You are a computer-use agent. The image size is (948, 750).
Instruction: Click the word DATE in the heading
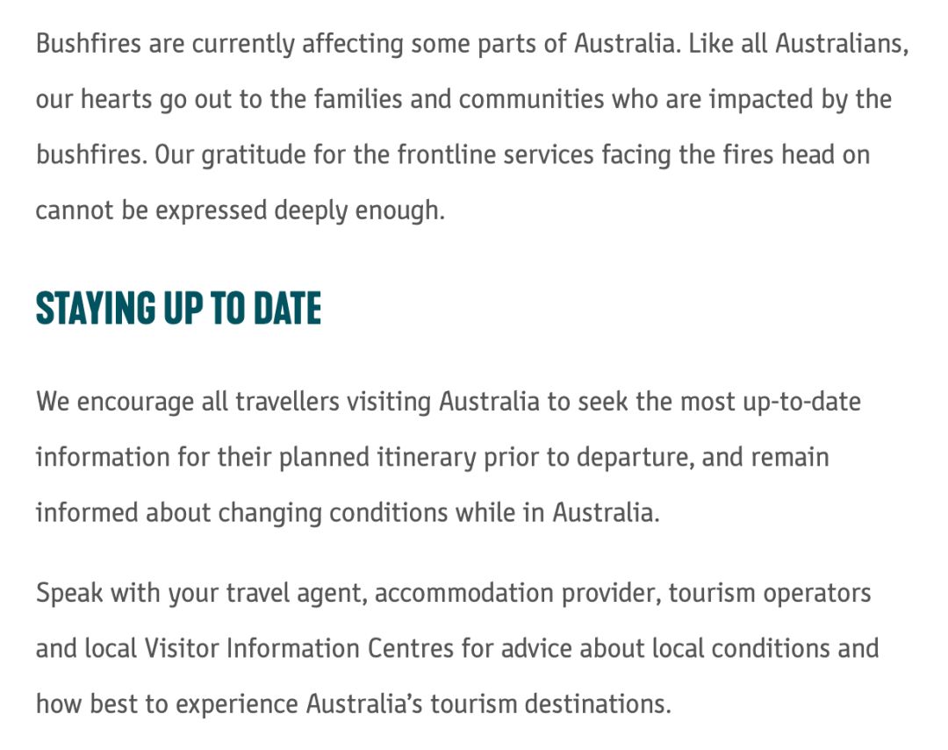(287, 308)
